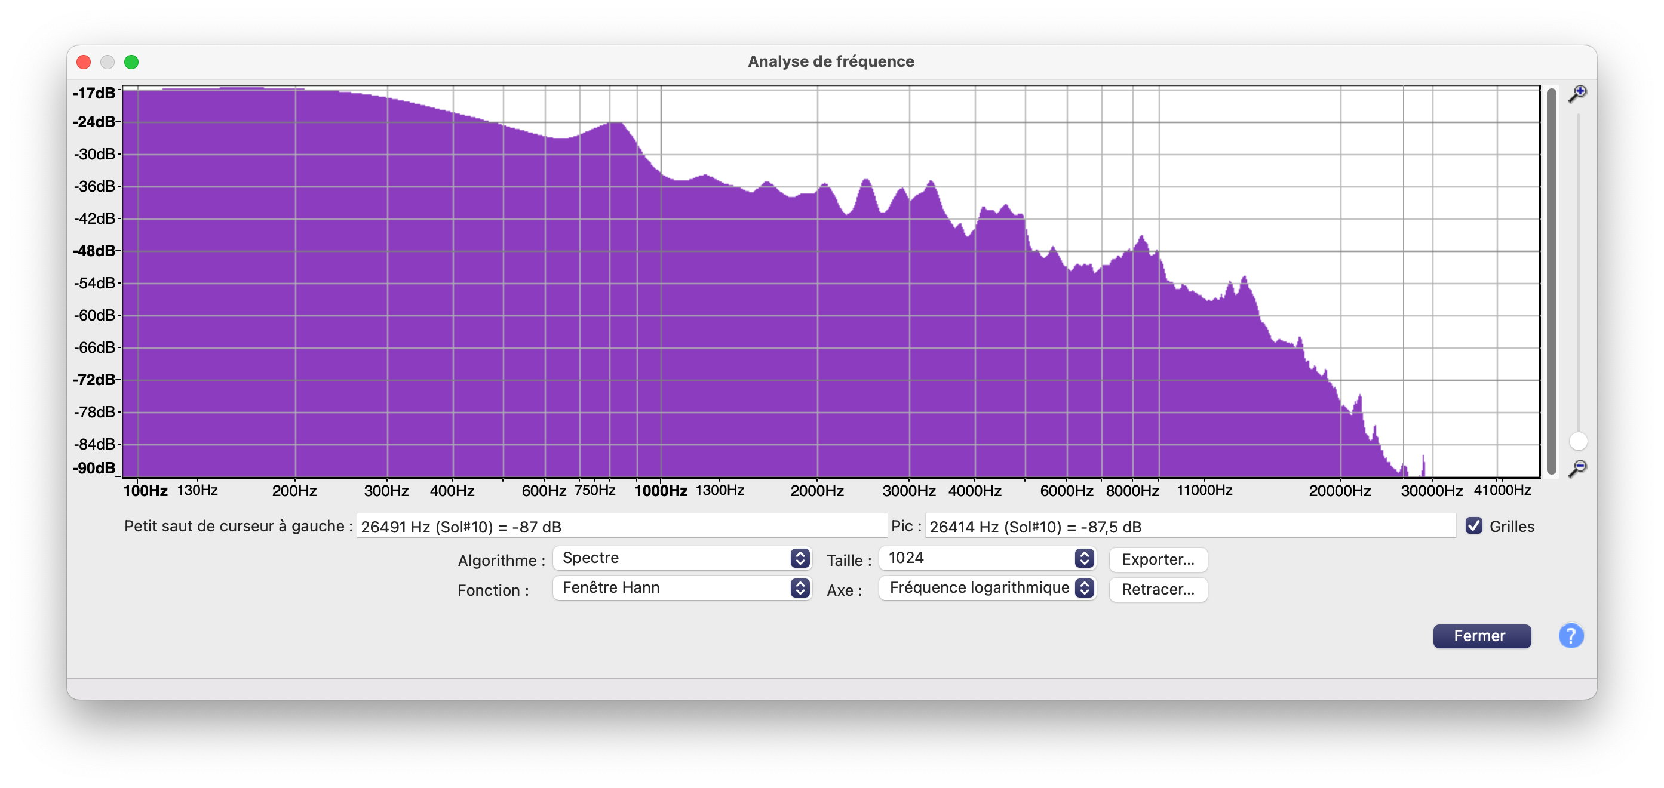Close the Analyse de fréquence window
The width and height of the screenshot is (1664, 788).
click(84, 62)
